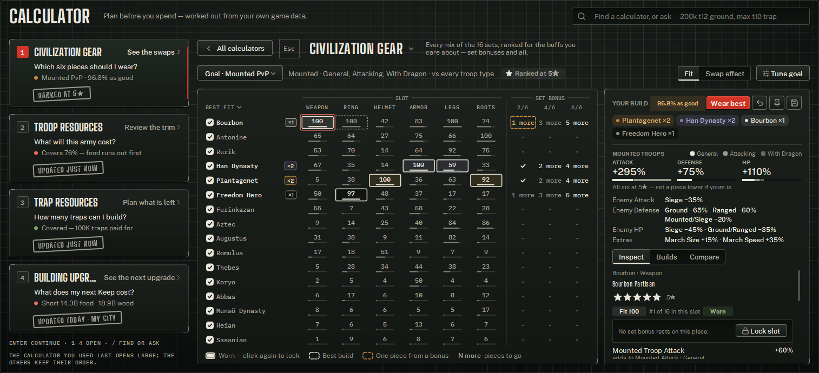Toggle the Aztec set checkbox
This screenshot has width=819, height=373.
(x=210, y=224)
